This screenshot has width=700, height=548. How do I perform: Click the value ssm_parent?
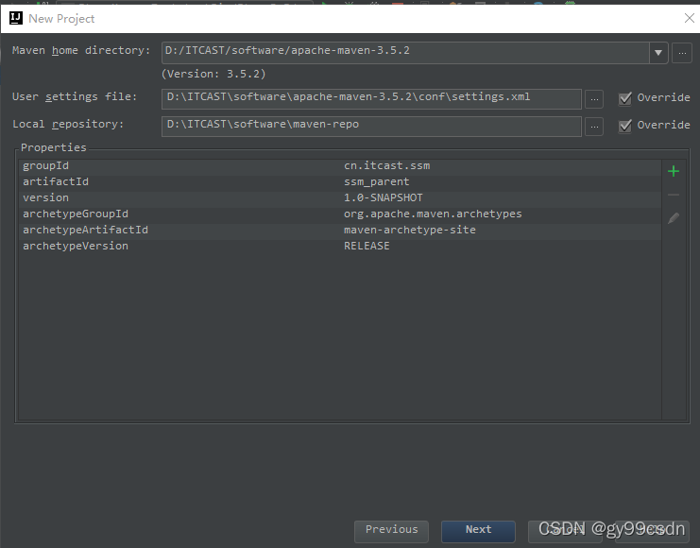(376, 182)
